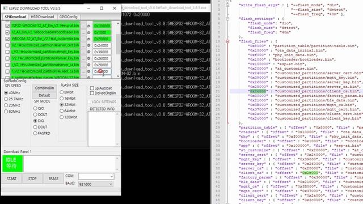The height and width of the screenshot is (204, 363).
Task: Browse file for bootloader.bin row
Action: [x=83, y=32]
